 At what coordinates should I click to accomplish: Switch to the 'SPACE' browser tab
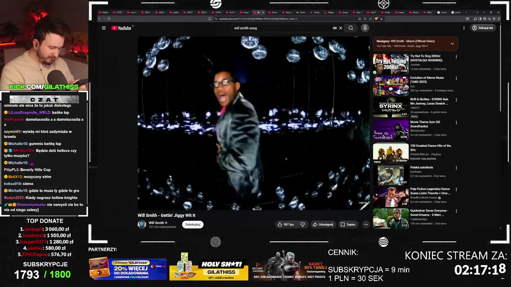pos(146,12)
